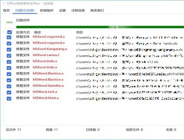The height and width of the screenshot is (140, 184).
Task: Click the 总文件 11 counter
Action: point(13,130)
